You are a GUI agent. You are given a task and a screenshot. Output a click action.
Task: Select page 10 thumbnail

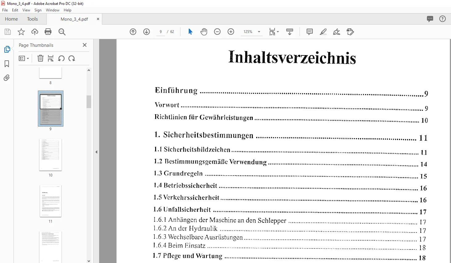(50, 155)
